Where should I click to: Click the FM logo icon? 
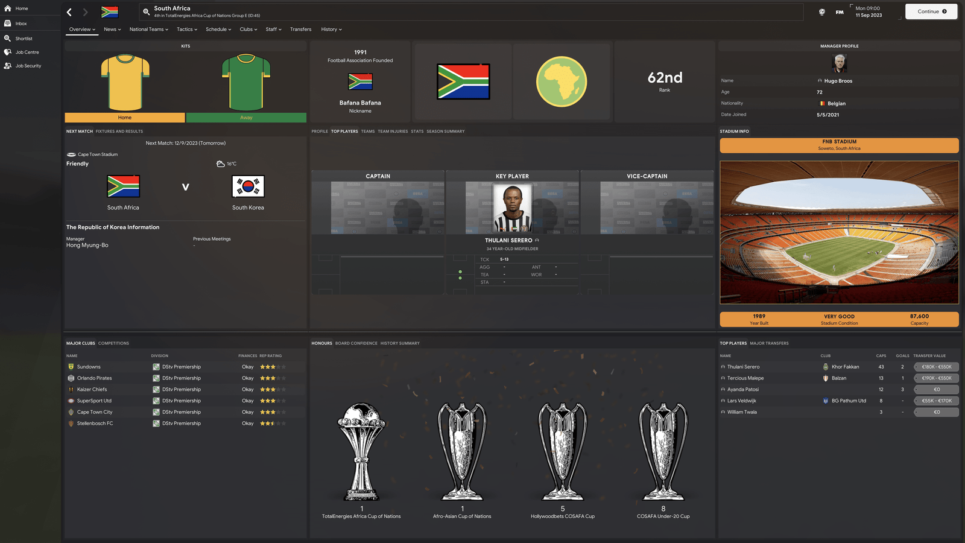coord(840,12)
